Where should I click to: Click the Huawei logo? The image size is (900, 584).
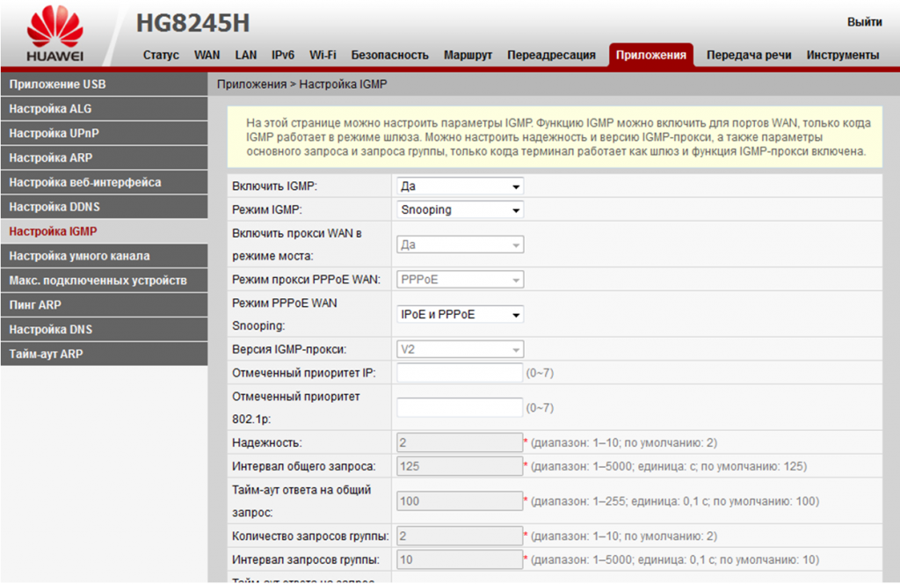pos(54,33)
